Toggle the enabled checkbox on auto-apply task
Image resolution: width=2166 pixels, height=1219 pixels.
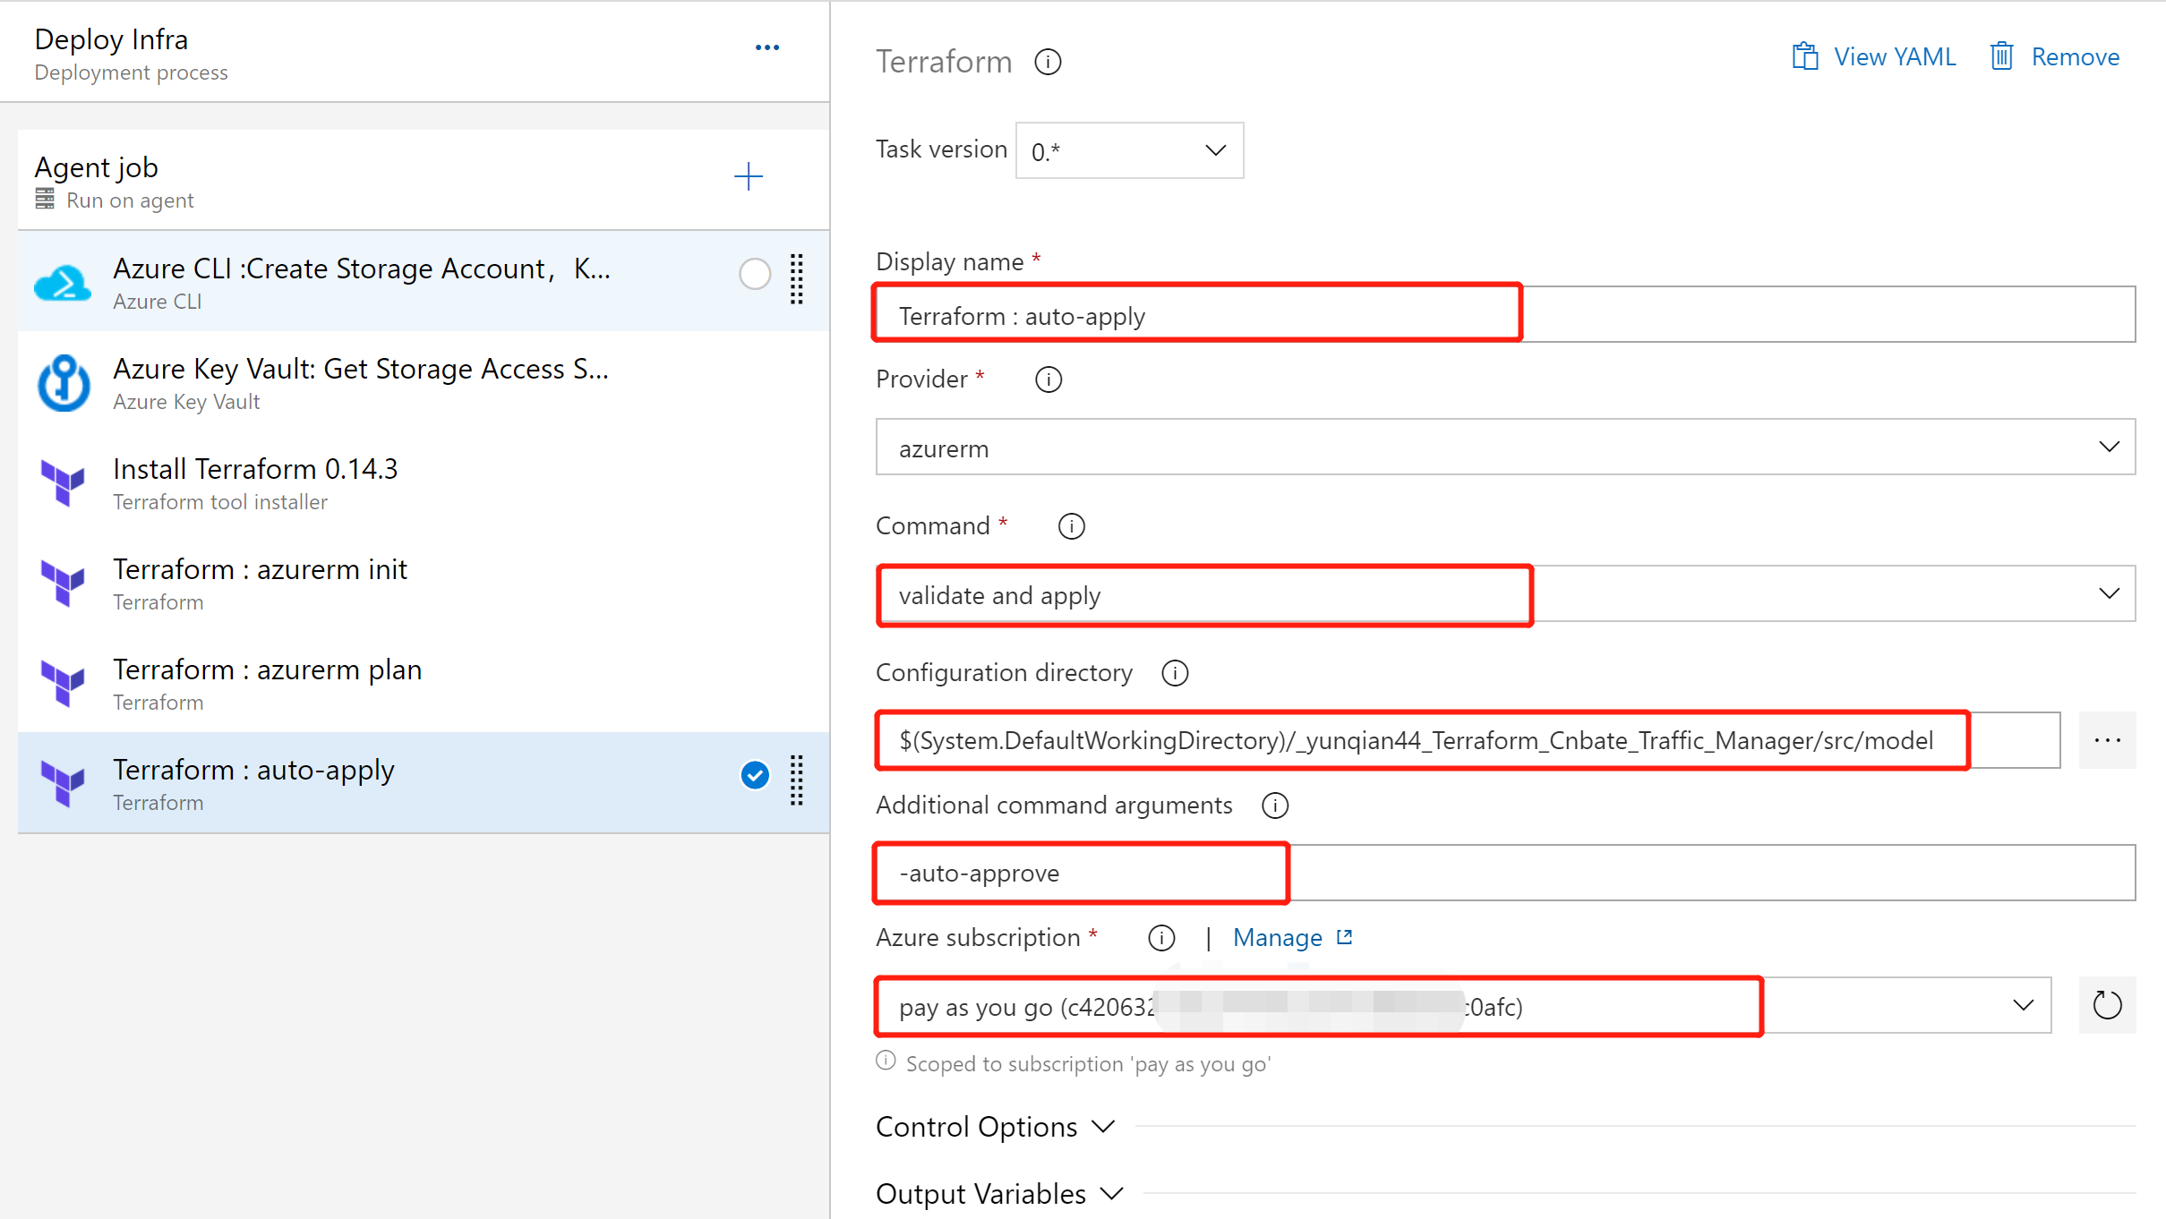(756, 774)
